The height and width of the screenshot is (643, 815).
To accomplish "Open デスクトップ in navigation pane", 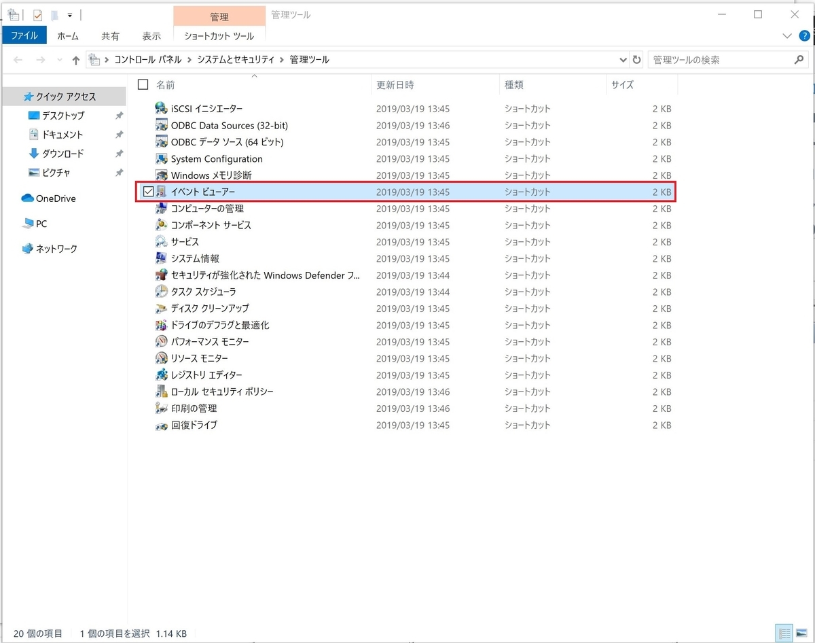I will (x=63, y=116).
